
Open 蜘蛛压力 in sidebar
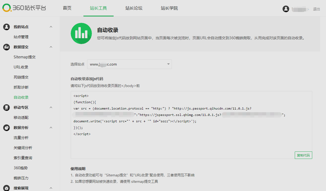(x=21, y=178)
